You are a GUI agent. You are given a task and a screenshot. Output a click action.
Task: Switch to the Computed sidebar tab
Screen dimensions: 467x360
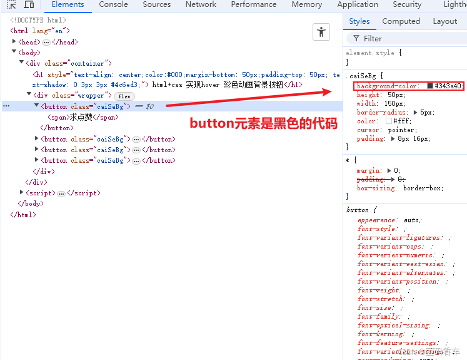(x=401, y=21)
